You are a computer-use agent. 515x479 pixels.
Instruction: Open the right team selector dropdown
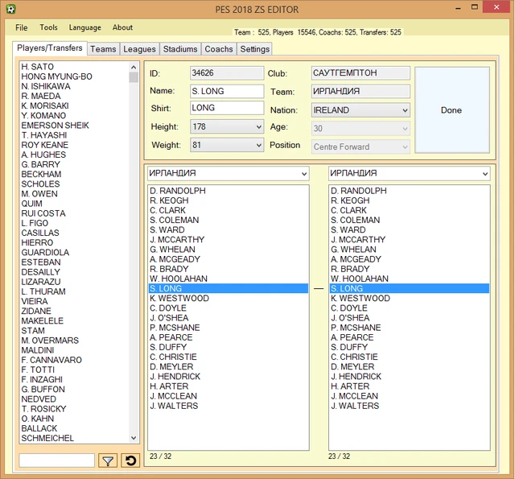point(409,173)
